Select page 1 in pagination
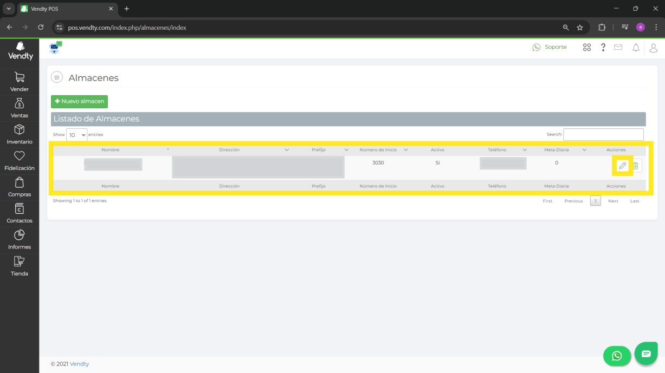Image resolution: width=665 pixels, height=373 pixels. (595, 201)
